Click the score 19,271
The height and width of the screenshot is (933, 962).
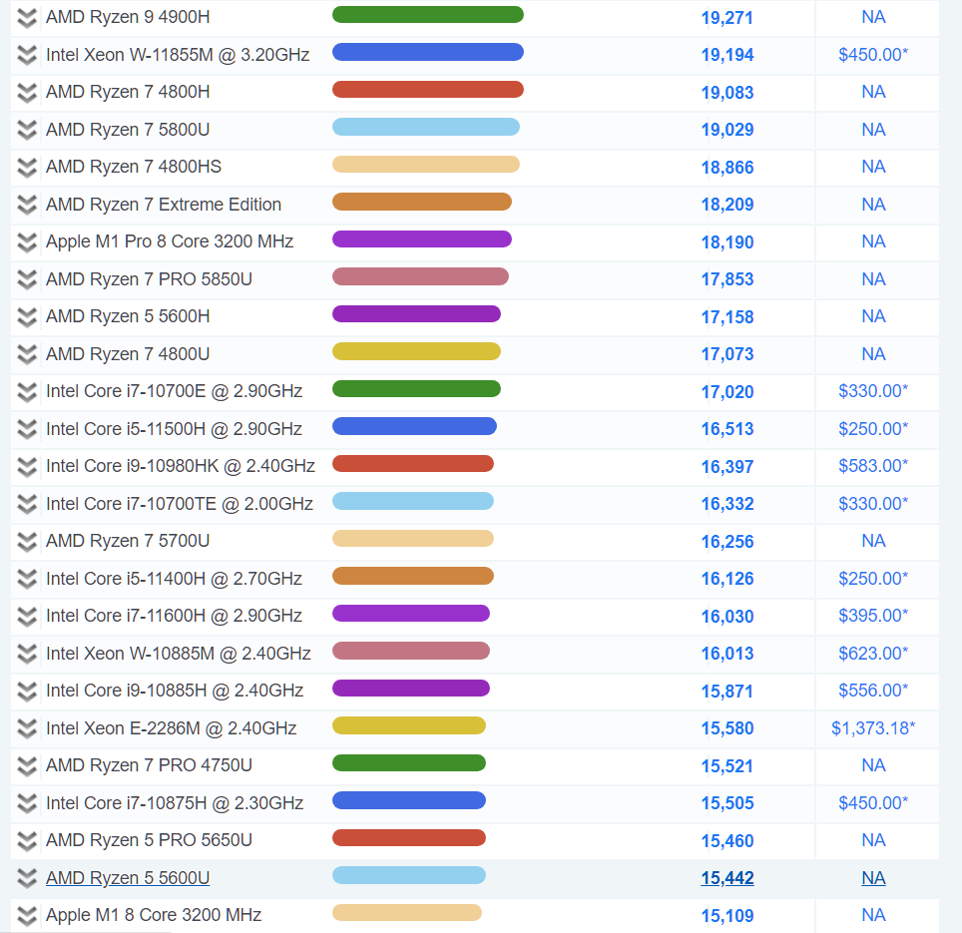coord(727,18)
